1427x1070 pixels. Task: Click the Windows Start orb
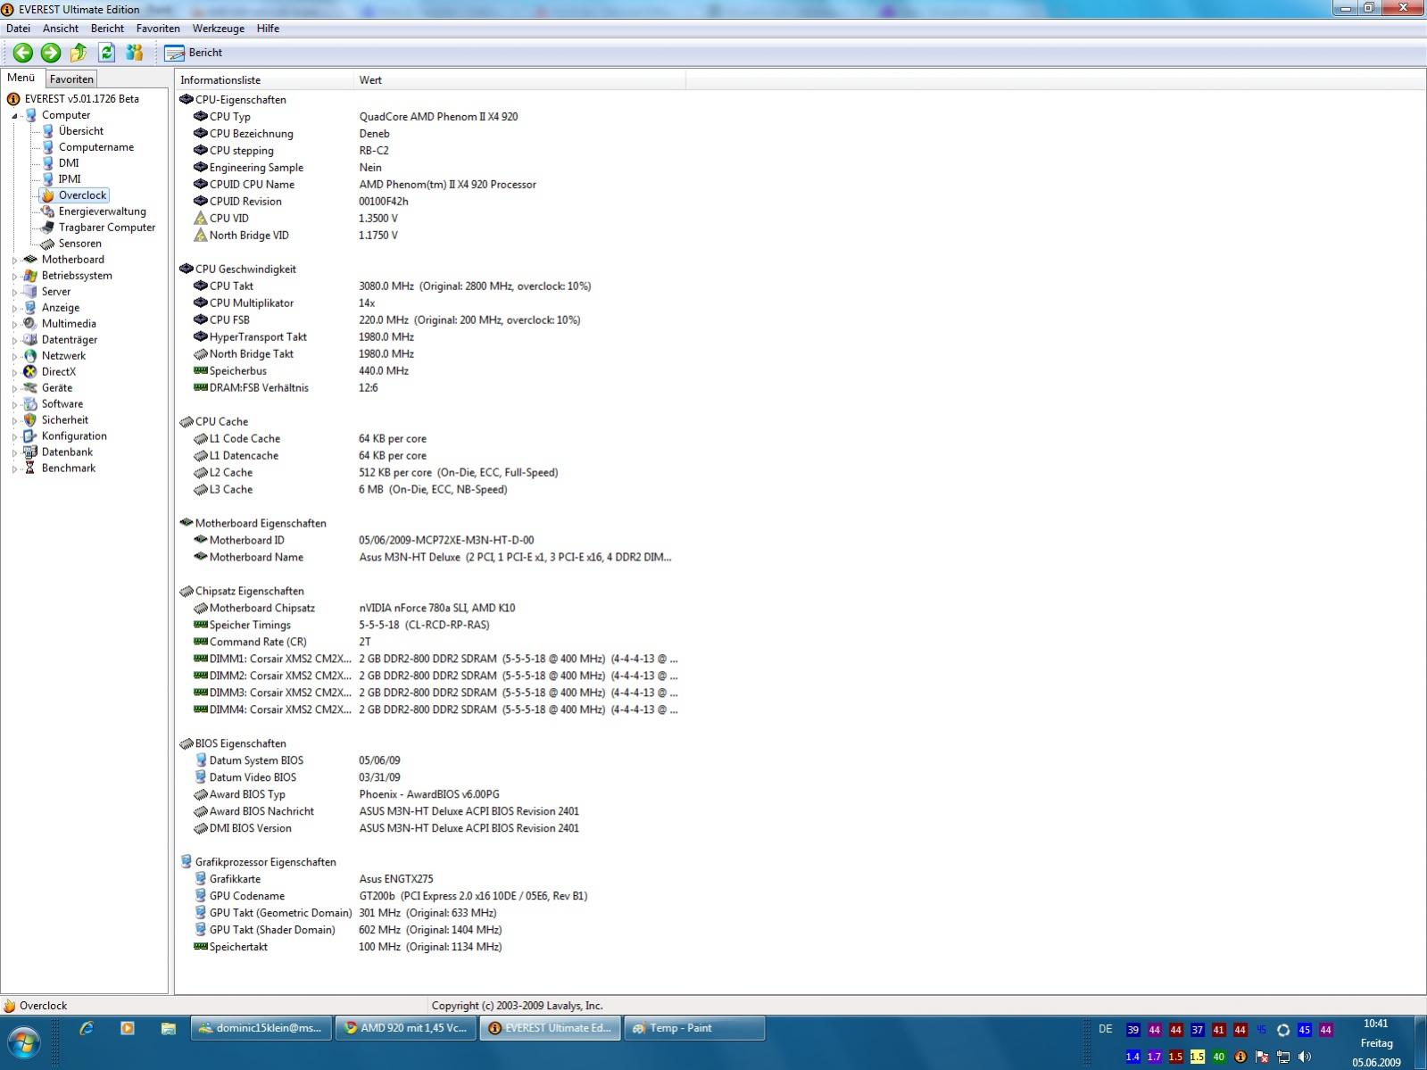25,1041
